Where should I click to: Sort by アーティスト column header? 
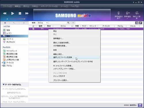coord(106,26)
